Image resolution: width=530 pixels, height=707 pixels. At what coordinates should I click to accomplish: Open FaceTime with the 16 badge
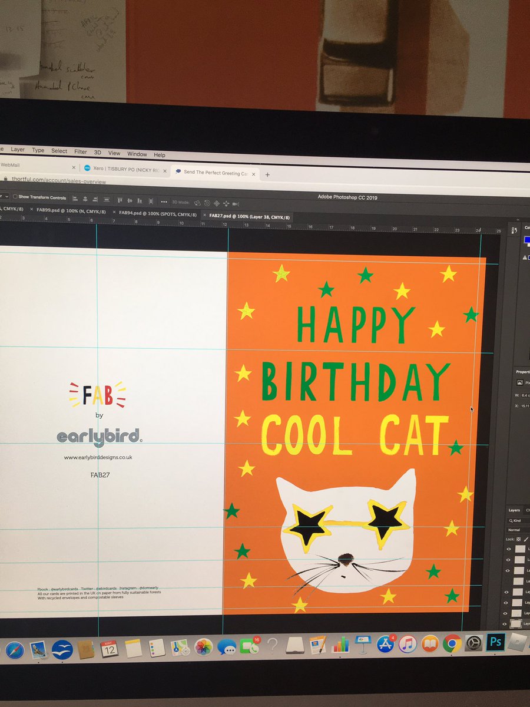(249, 646)
